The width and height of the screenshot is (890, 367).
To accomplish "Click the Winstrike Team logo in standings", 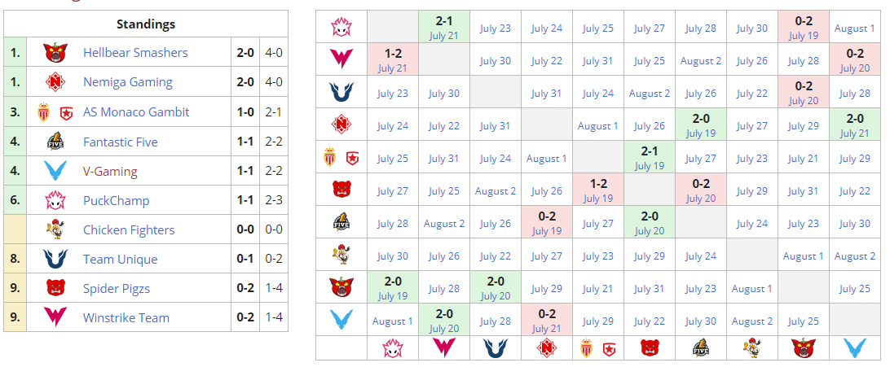I will click(55, 318).
